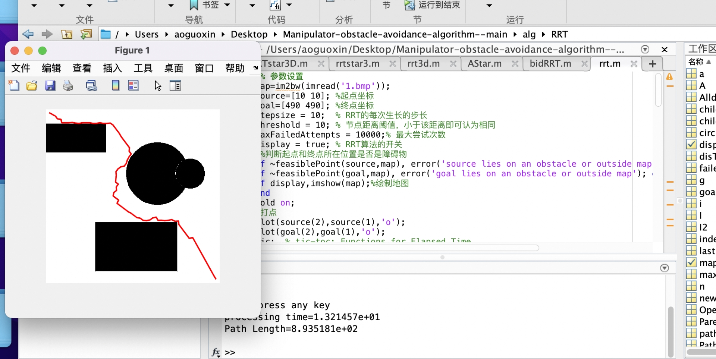The width and height of the screenshot is (716, 359).
Task: Select variable 'last' in workspace
Action: [x=707, y=251]
